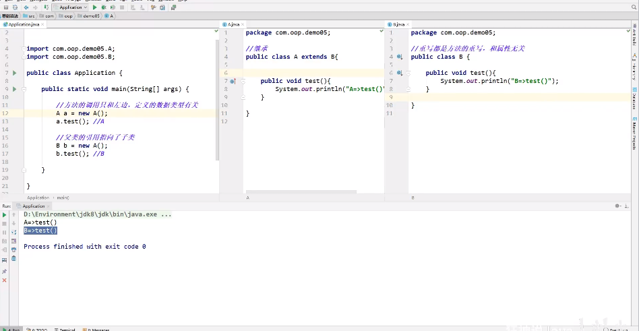639x331 pixels.
Task: Click run gutter arrow beside class Application
Action: pos(15,73)
